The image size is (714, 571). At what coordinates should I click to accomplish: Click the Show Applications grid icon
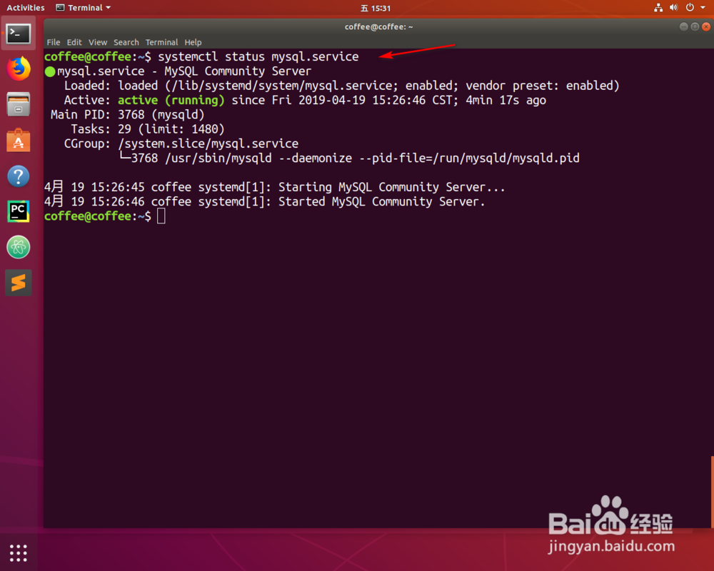18,552
